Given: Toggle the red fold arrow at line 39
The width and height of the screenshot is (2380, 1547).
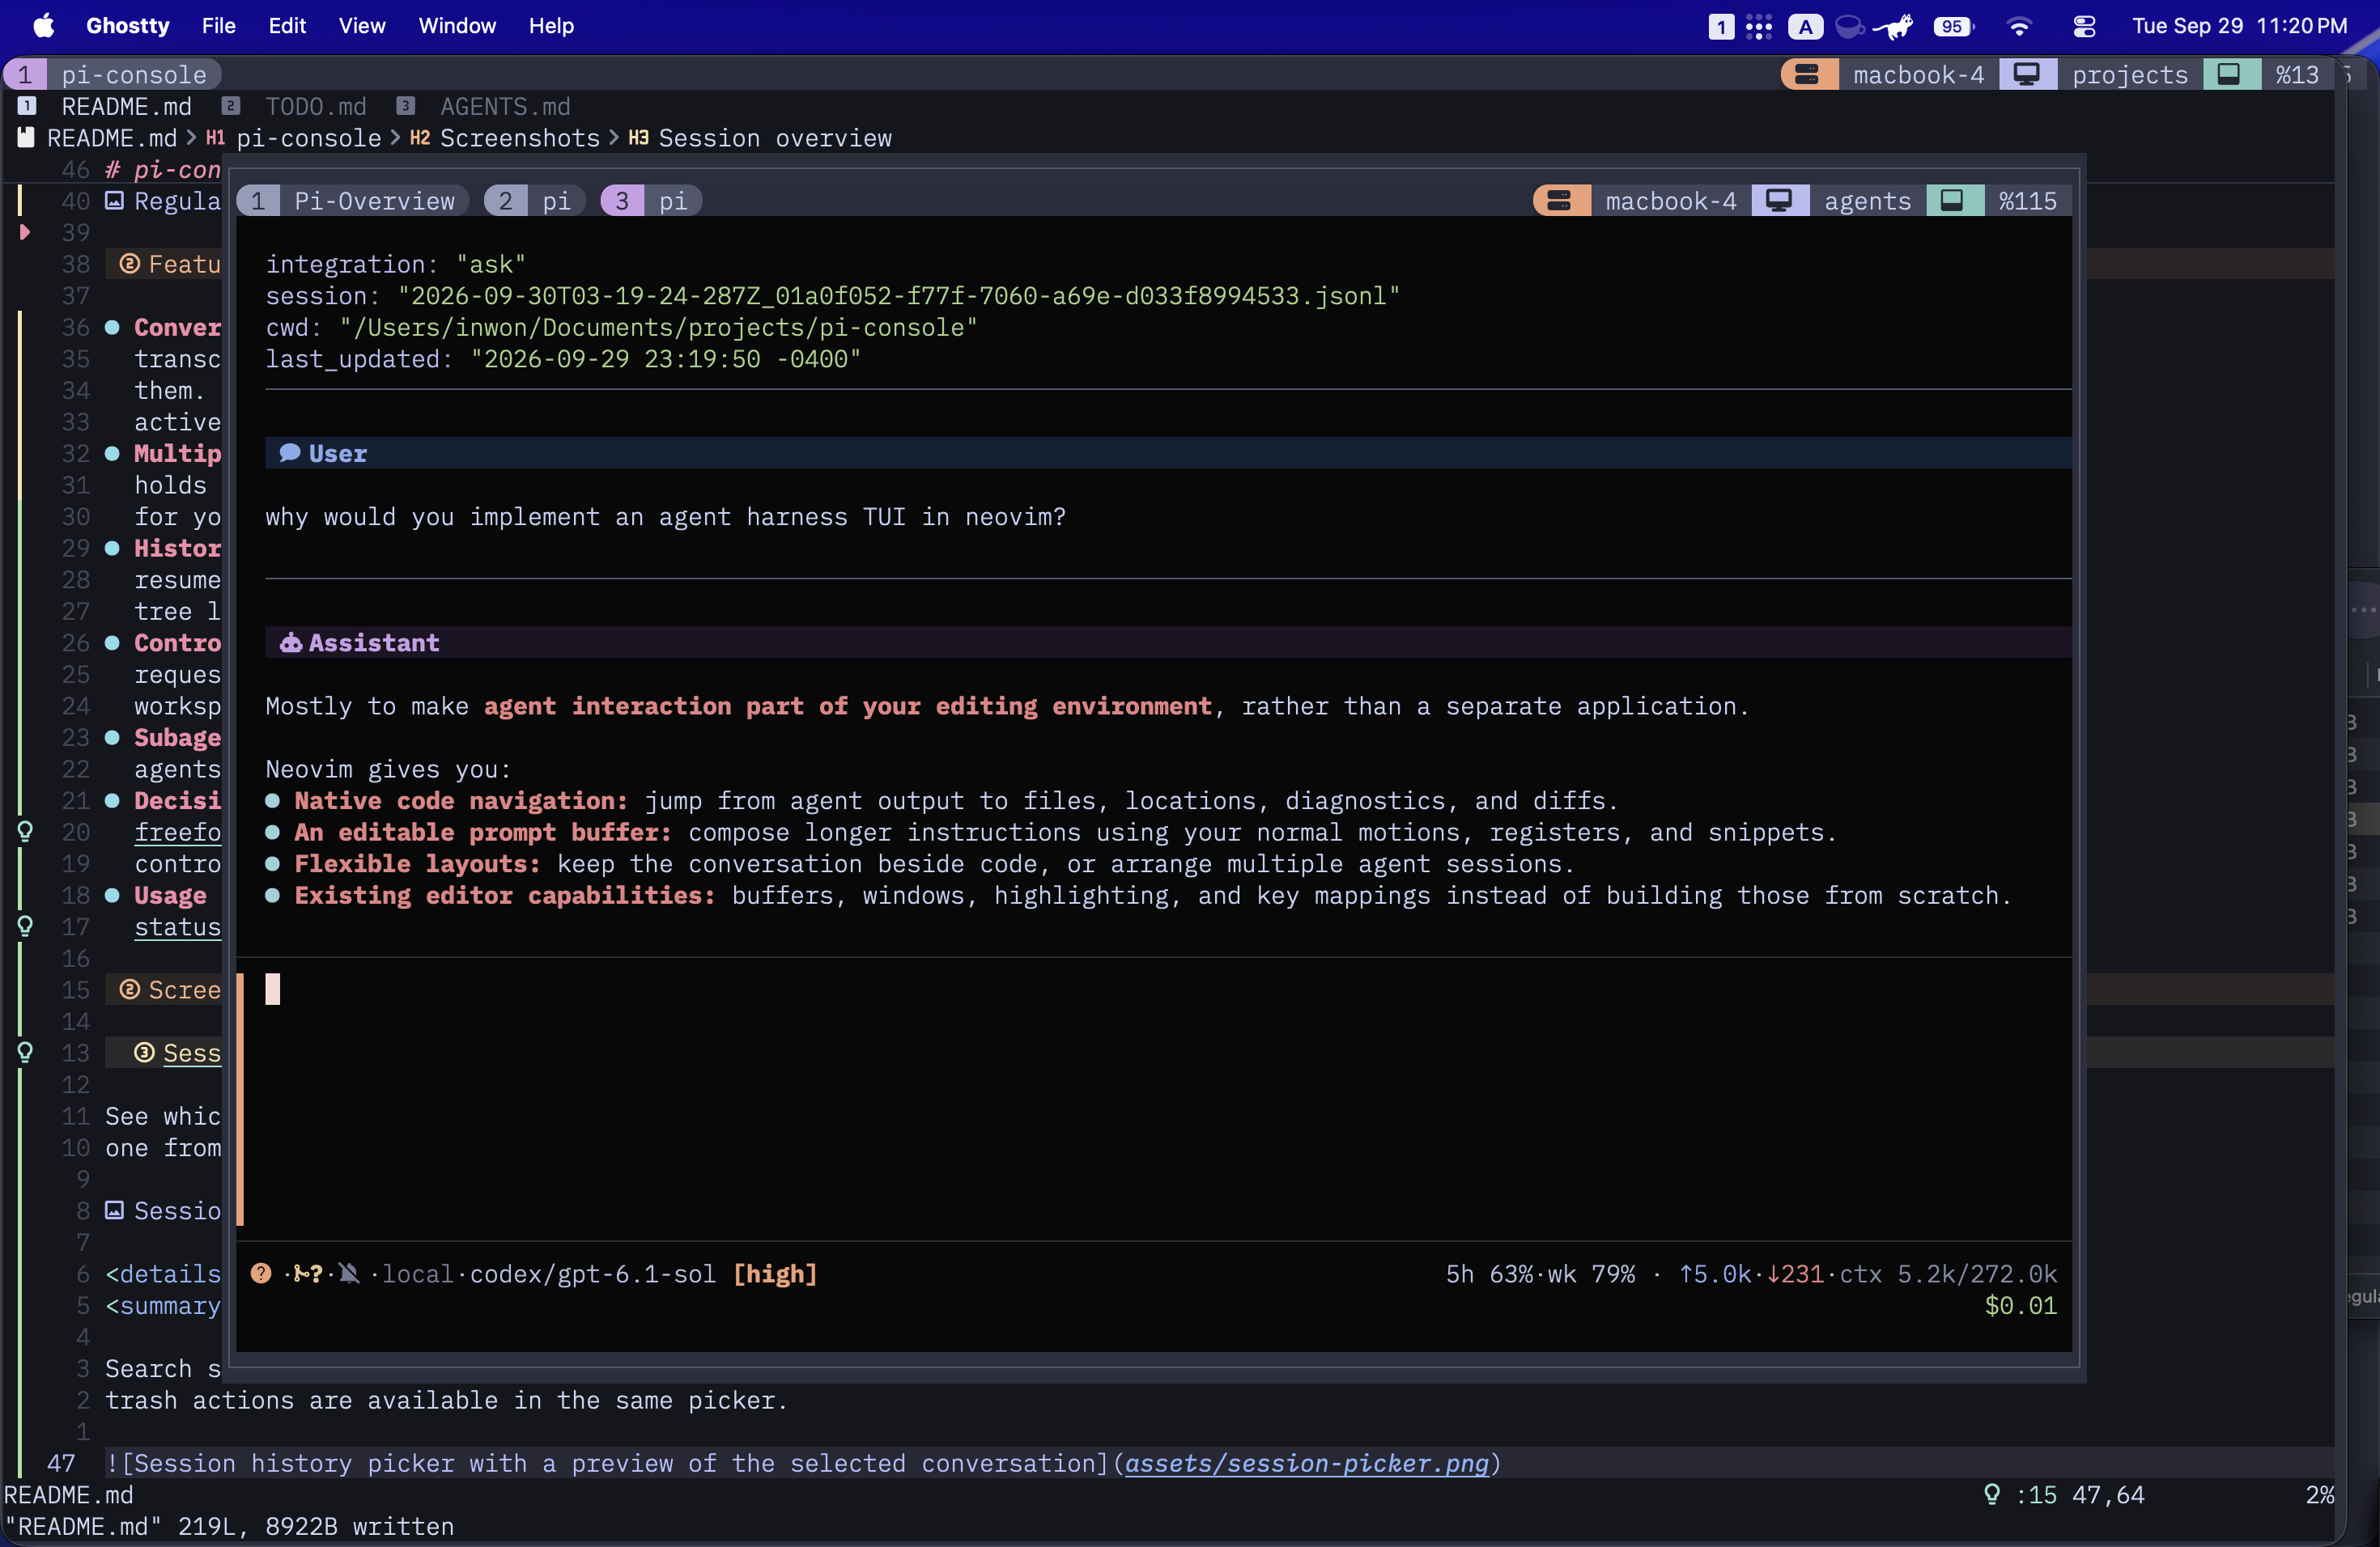Looking at the screenshot, I should coord(25,232).
